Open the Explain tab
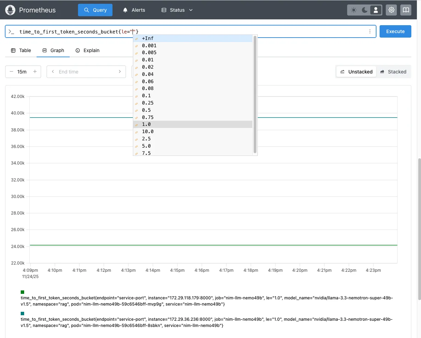Image resolution: width=421 pixels, height=338 pixels. point(87,50)
